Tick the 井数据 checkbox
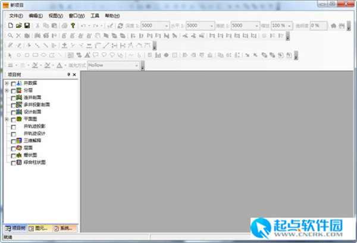This screenshot has height=243, width=357. tap(14, 84)
